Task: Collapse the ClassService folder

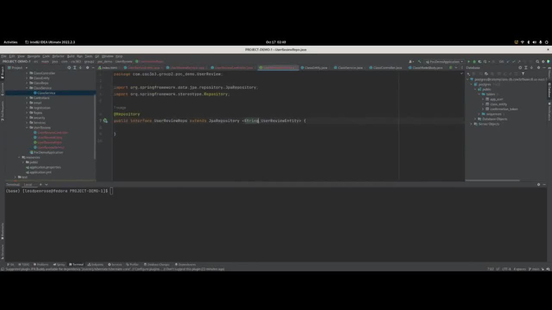Action: point(26,88)
